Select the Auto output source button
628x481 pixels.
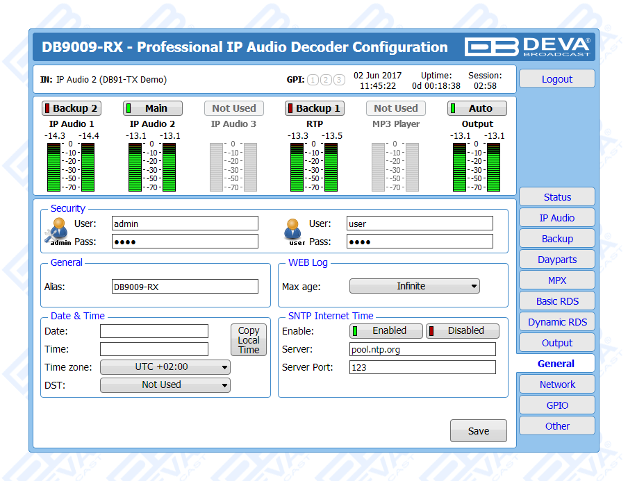click(477, 108)
